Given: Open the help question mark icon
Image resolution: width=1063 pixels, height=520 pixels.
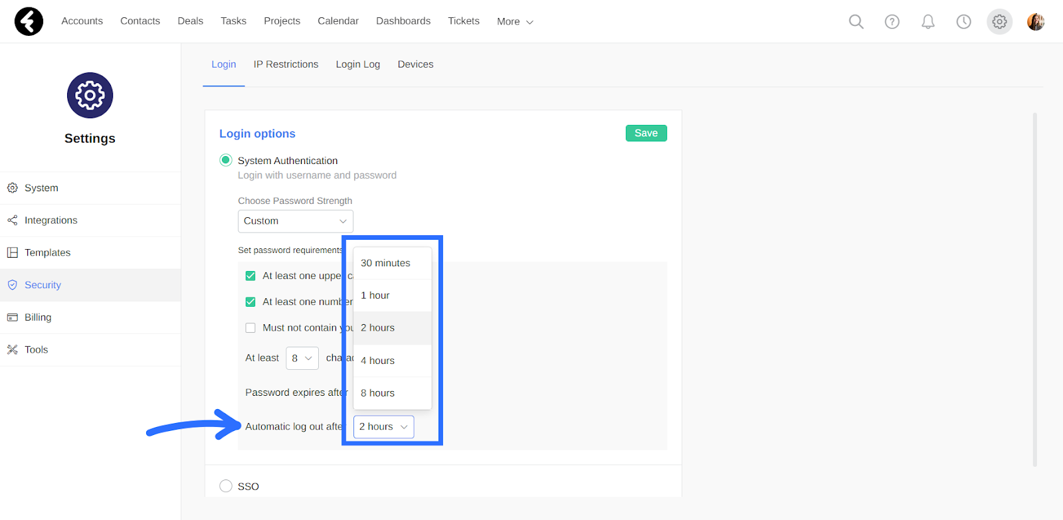Looking at the screenshot, I should 892,22.
